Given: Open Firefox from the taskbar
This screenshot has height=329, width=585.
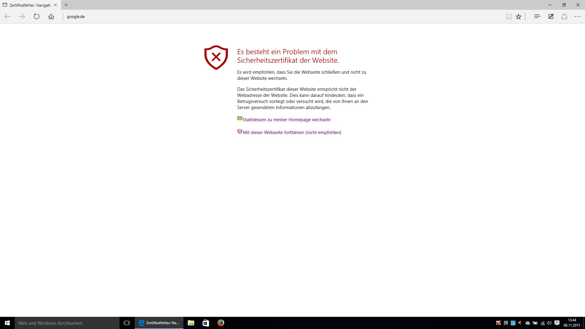Looking at the screenshot, I should 221,323.
